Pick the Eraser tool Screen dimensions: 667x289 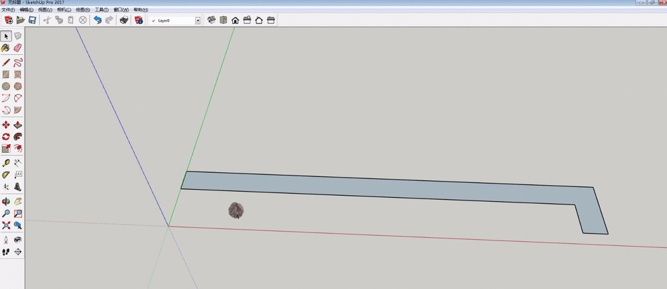(x=18, y=48)
